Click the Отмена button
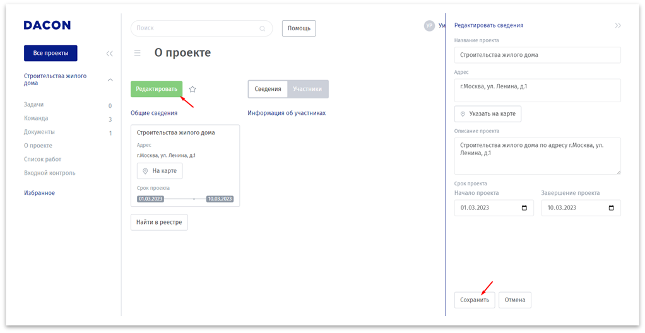Image resolution: width=645 pixels, height=333 pixels. (515, 300)
